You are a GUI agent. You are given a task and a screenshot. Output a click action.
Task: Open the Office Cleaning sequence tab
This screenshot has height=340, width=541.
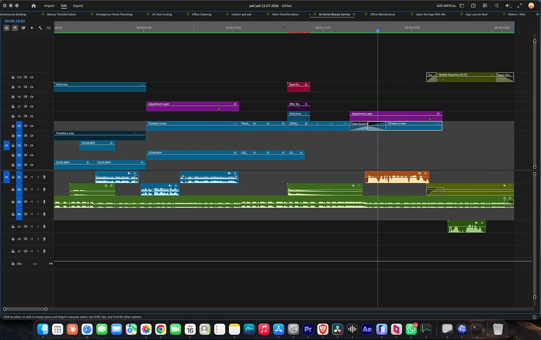(202, 14)
